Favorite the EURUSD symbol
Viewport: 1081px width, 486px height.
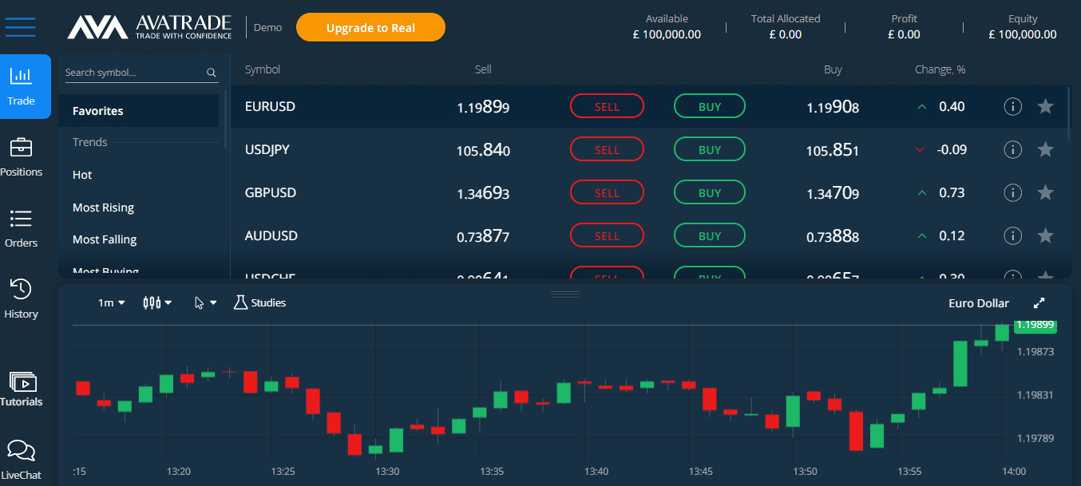(x=1047, y=105)
